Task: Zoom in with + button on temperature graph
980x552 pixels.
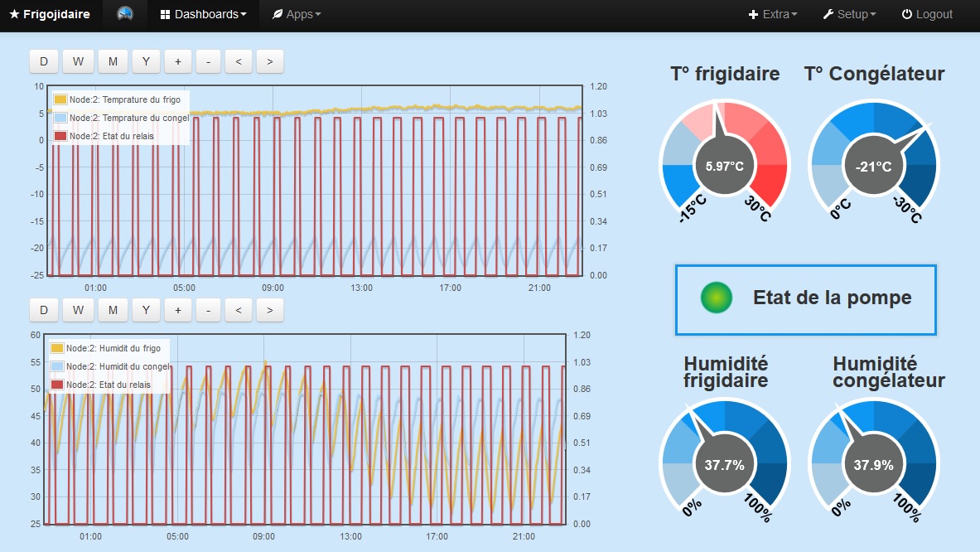Action: (178, 61)
